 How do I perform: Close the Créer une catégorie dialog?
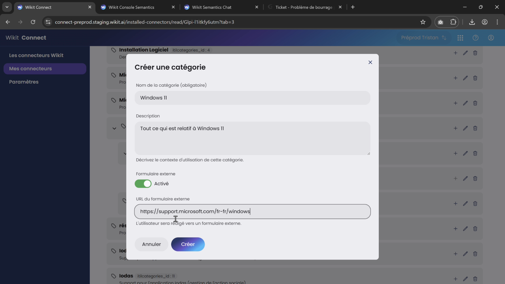pyautogui.click(x=370, y=62)
